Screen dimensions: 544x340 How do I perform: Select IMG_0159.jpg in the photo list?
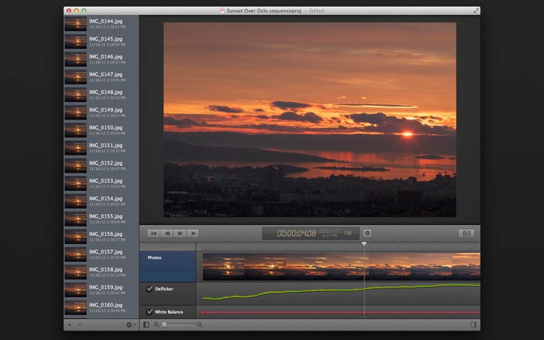point(101,290)
